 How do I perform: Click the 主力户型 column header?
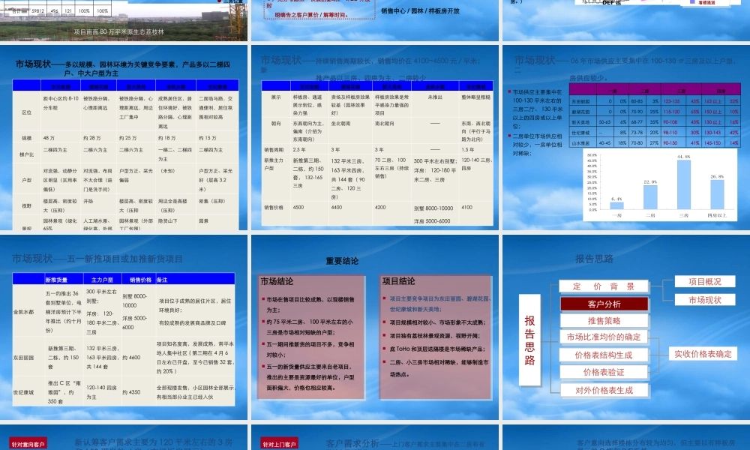[102, 280]
